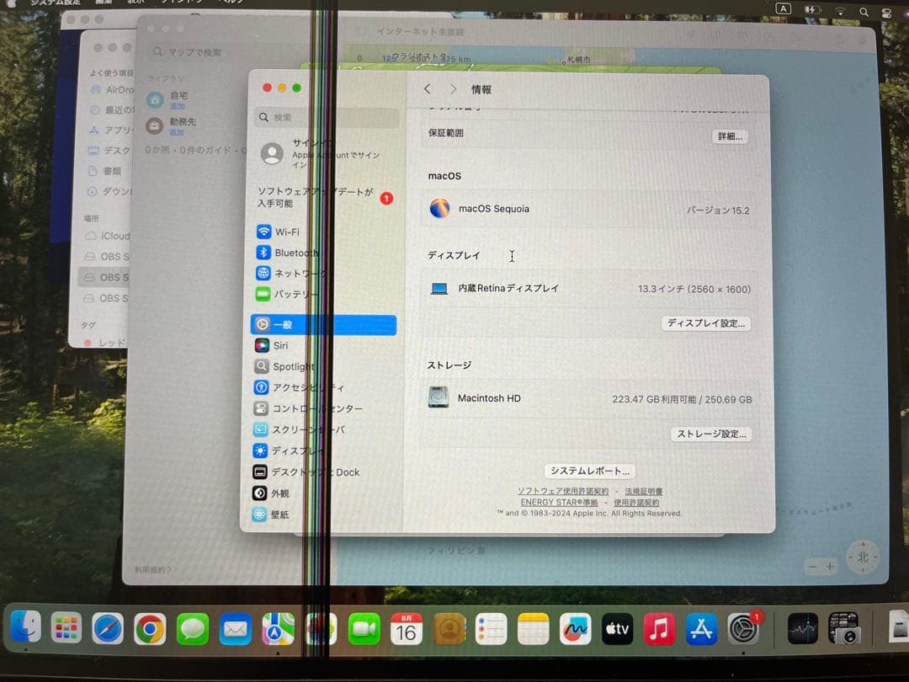909x682 pixels.
Task: Open the App Store from the Dock
Action: click(702, 628)
